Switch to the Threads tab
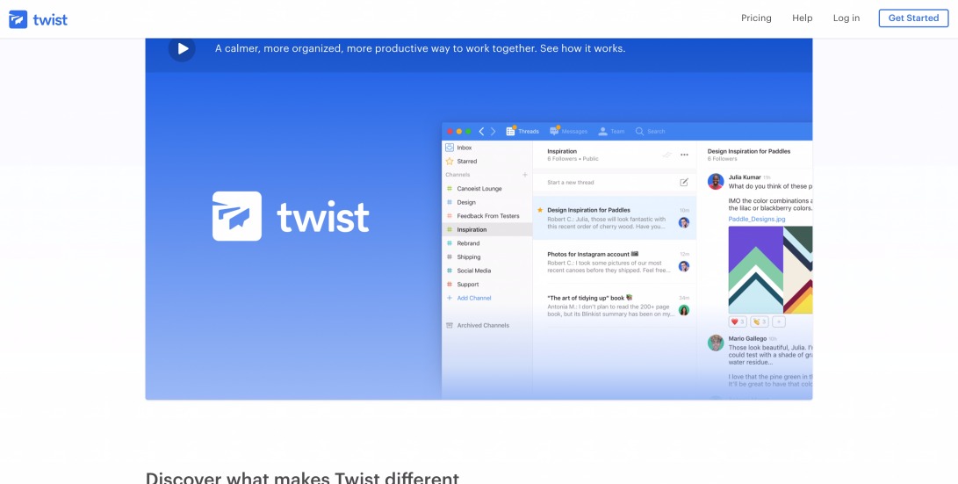Screen dimensions: 958x484 pos(522,132)
